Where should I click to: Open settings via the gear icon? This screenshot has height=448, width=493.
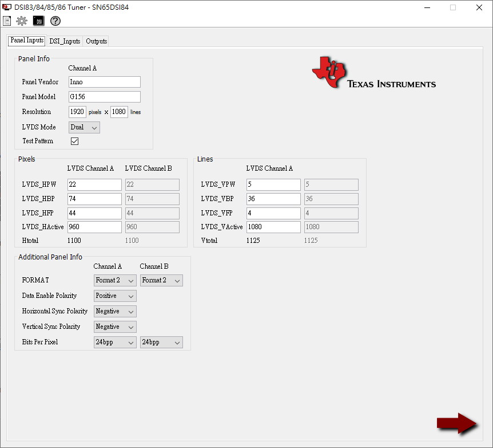tap(22, 21)
